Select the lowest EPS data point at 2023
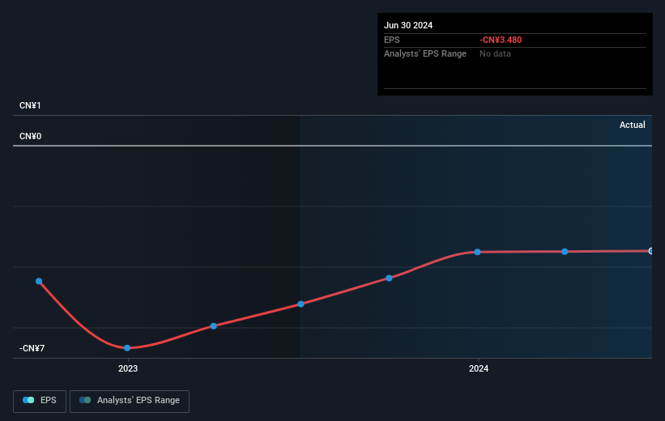This screenshot has height=421, width=665. point(127,348)
